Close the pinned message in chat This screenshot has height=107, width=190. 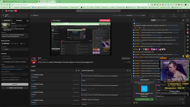click(183, 23)
